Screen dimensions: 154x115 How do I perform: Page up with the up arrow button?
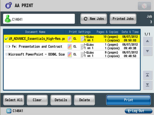point(148,41)
